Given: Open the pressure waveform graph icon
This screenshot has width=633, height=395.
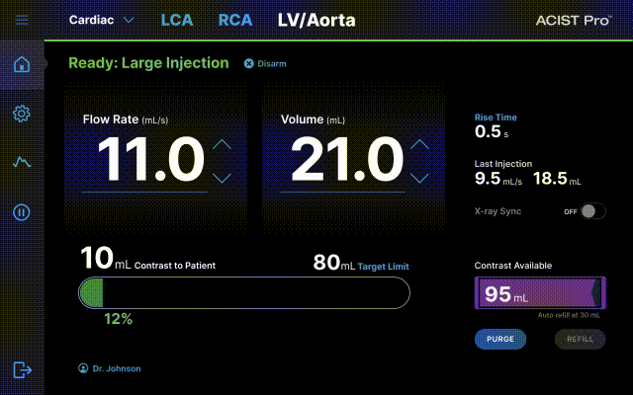Looking at the screenshot, I should coord(21,162).
